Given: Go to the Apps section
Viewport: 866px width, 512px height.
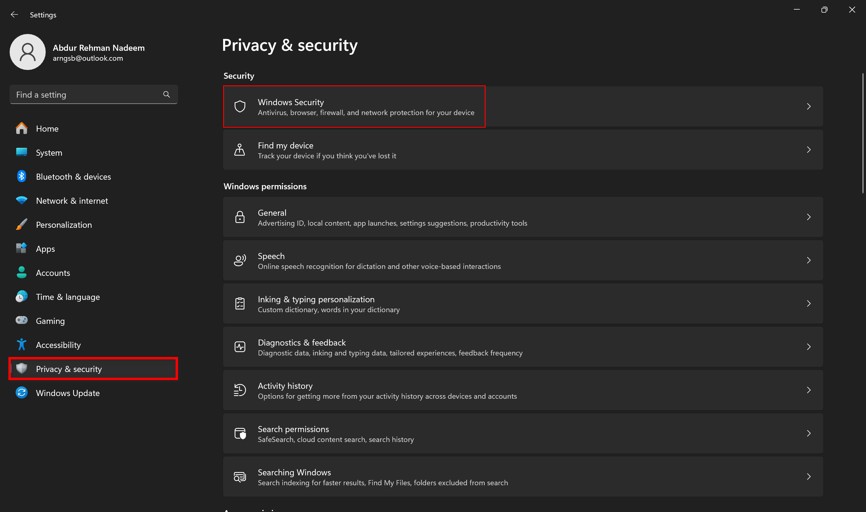Looking at the screenshot, I should point(45,249).
